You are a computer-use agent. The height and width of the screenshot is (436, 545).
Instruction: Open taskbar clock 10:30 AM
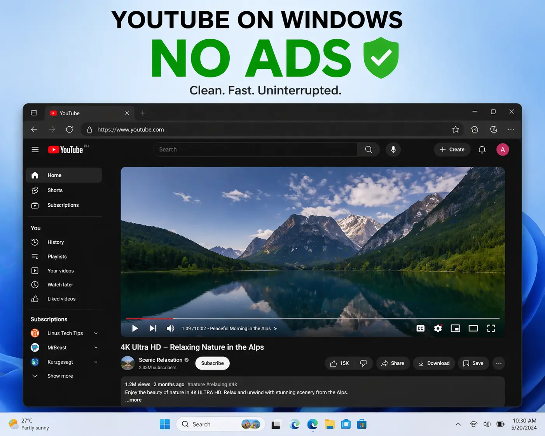(x=524, y=424)
